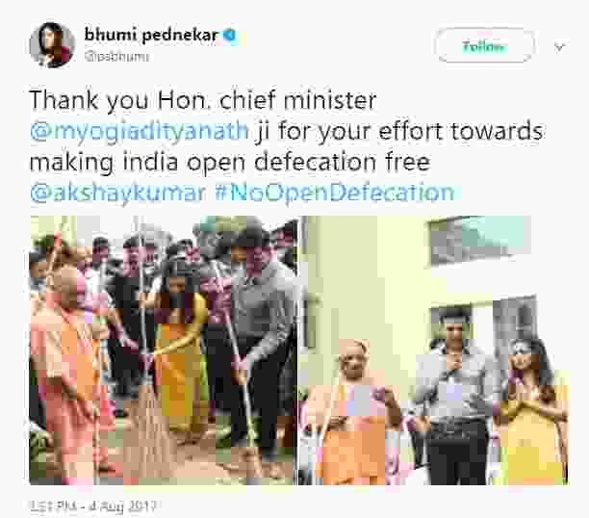The image size is (589, 518).
Task: Follow bhumi pednekar with the Follow button
Action: pyautogui.click(x=484, y=46)
